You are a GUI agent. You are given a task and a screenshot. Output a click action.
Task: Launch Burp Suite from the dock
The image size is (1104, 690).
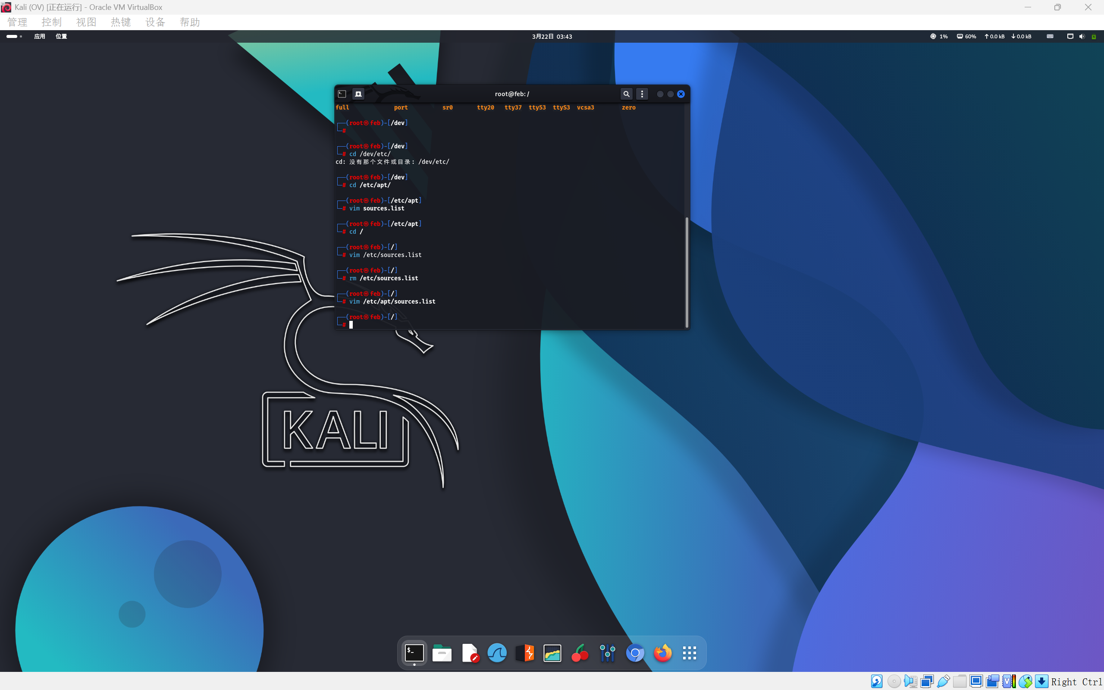tap(525, 653)
